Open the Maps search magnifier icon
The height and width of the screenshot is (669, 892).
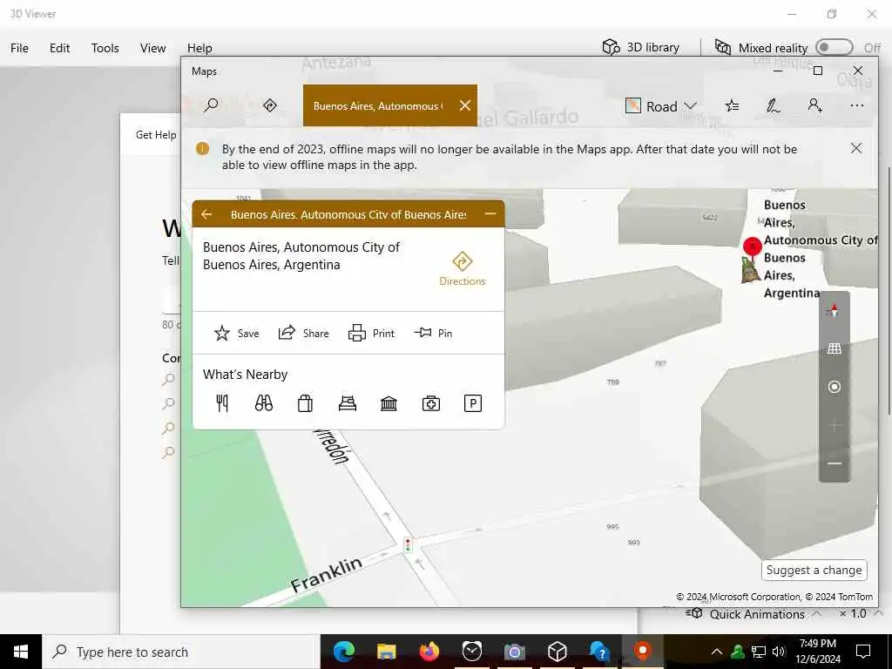click(x=211, y=105)
